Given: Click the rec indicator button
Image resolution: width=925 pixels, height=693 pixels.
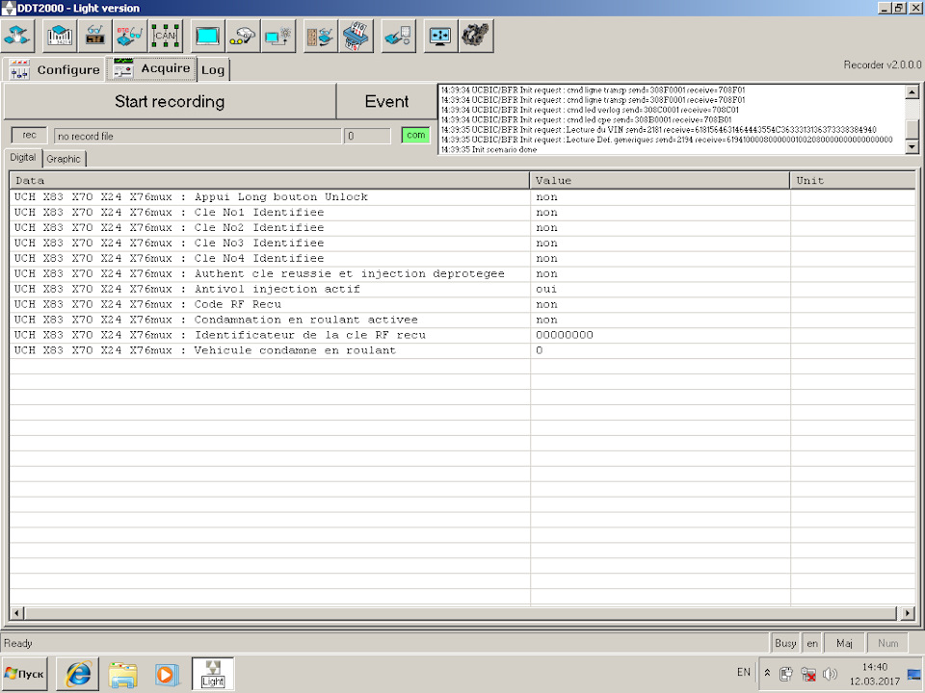Looking at the screenshot, I should tap(29, 135).
